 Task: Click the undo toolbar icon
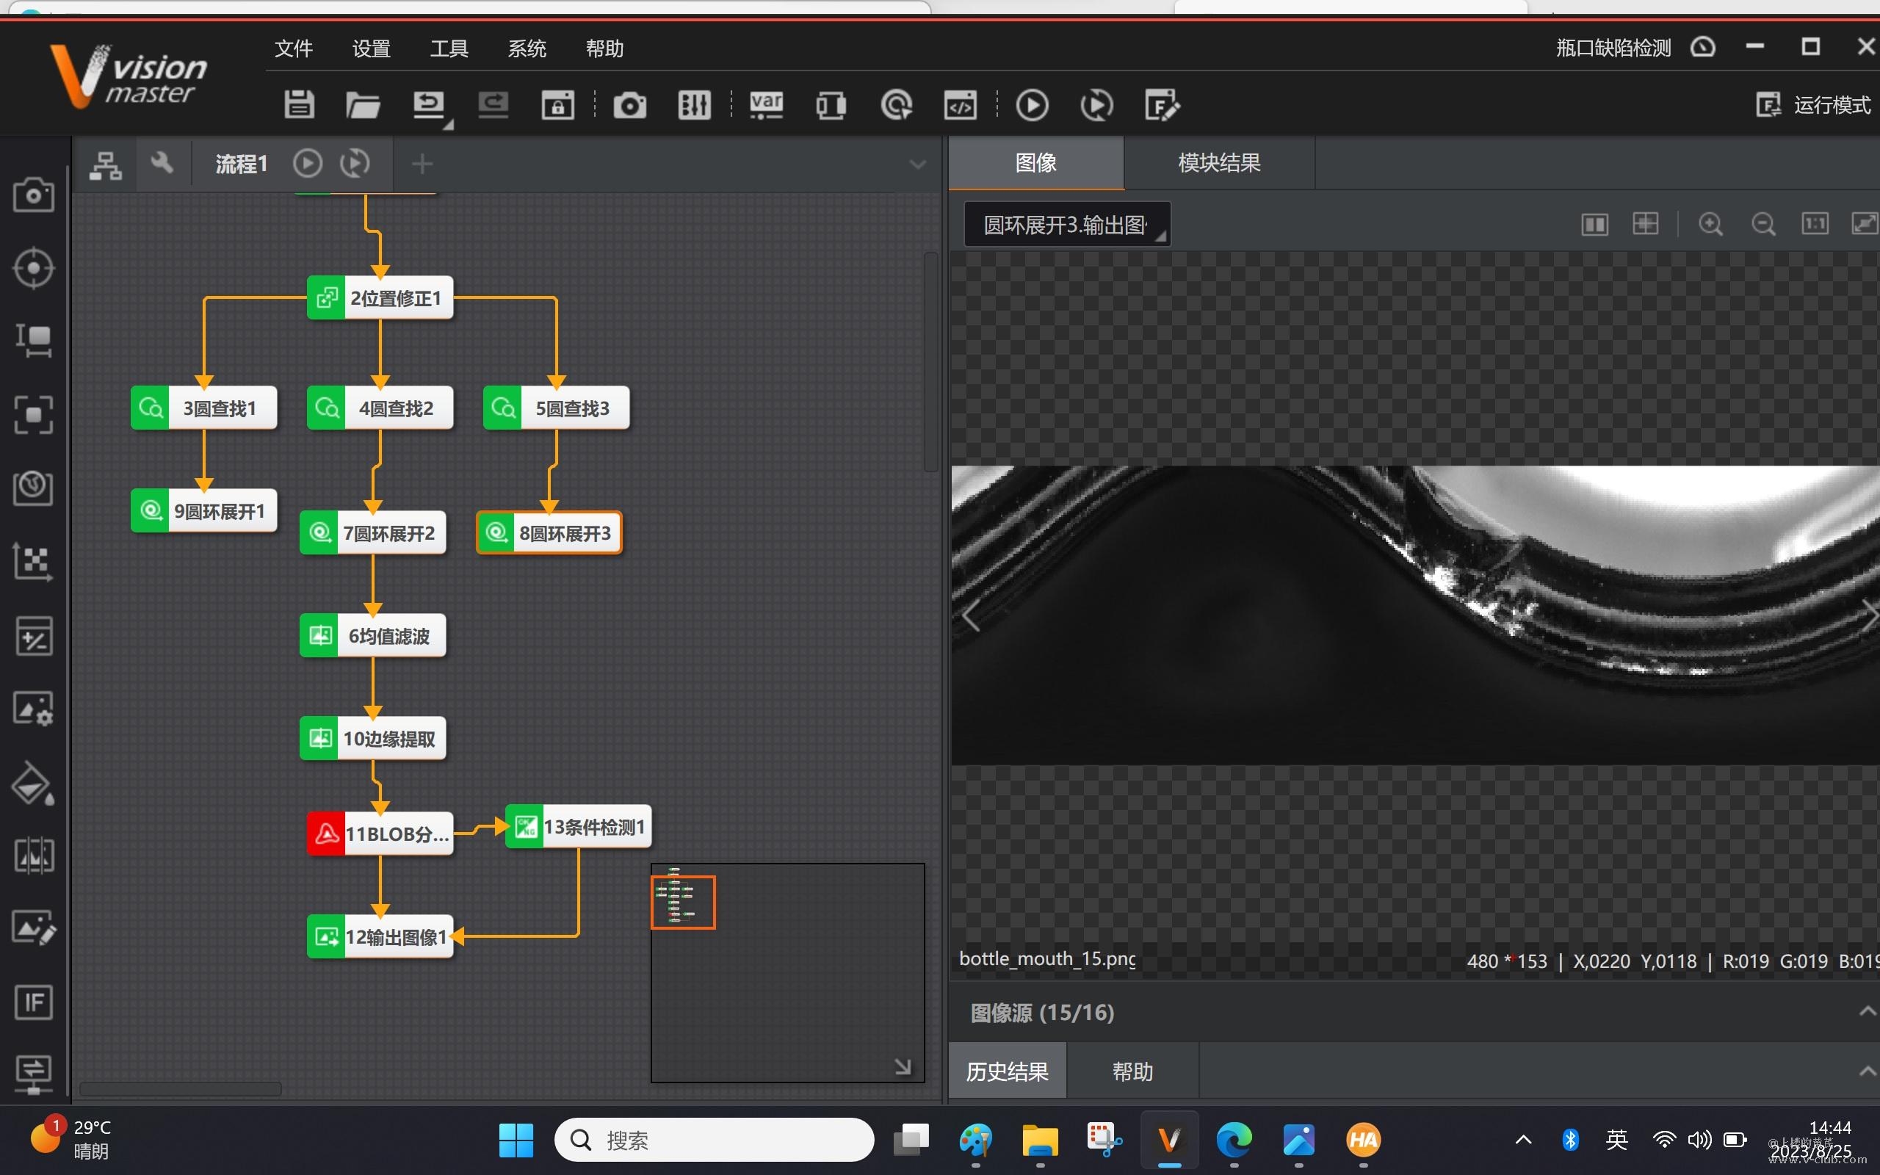click(x=428, y=104)
